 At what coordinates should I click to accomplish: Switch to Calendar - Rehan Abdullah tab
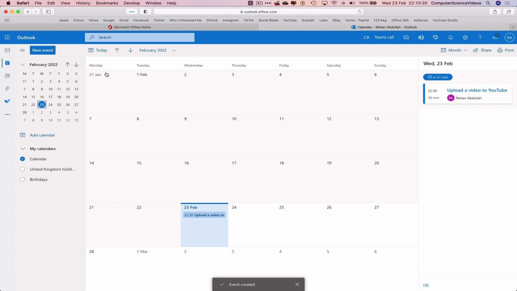(x=384, y=27)
